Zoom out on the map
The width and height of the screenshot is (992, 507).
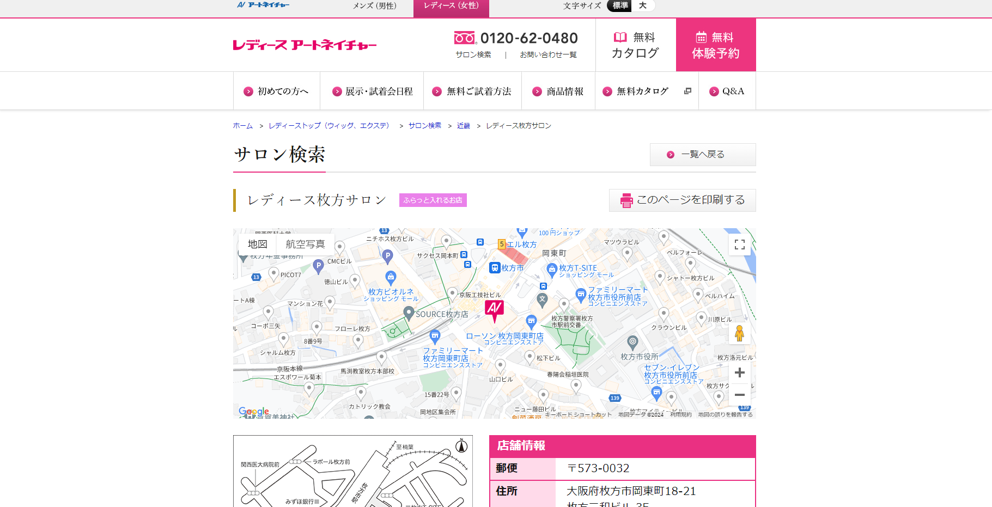pos(740,395)
